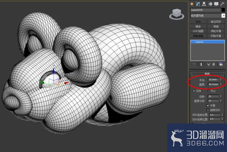
Task: Select the 总体 radio button
Action: tap(194, 91)
